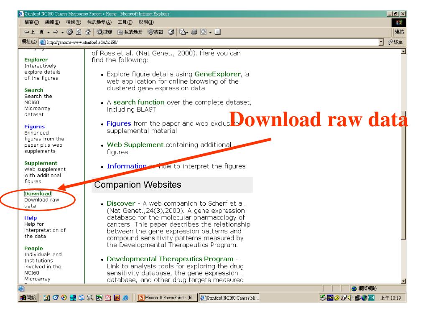Screen dimensions: 428x321
Task: Open the PDF reader quick launch icon
Action: [108, 298]
